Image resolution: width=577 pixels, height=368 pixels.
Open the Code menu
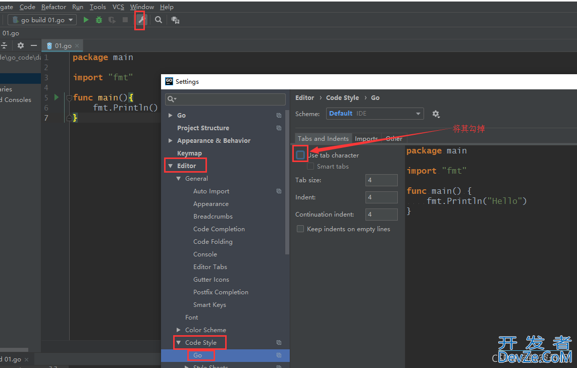[x=27, y=7]
